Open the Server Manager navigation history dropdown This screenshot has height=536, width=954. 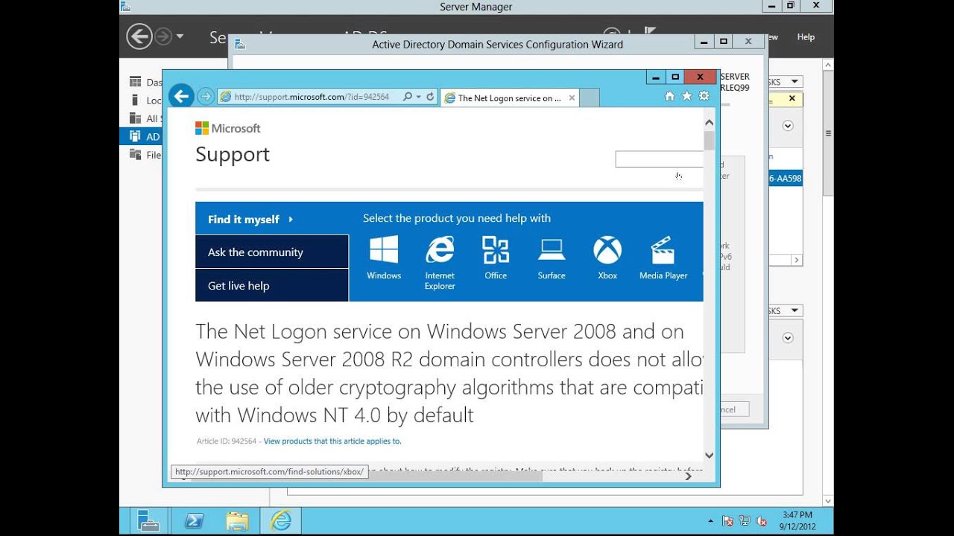point(180,36)
